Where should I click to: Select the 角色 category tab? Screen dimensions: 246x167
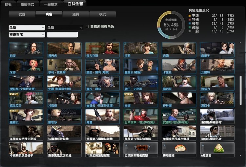click(49, 14)
